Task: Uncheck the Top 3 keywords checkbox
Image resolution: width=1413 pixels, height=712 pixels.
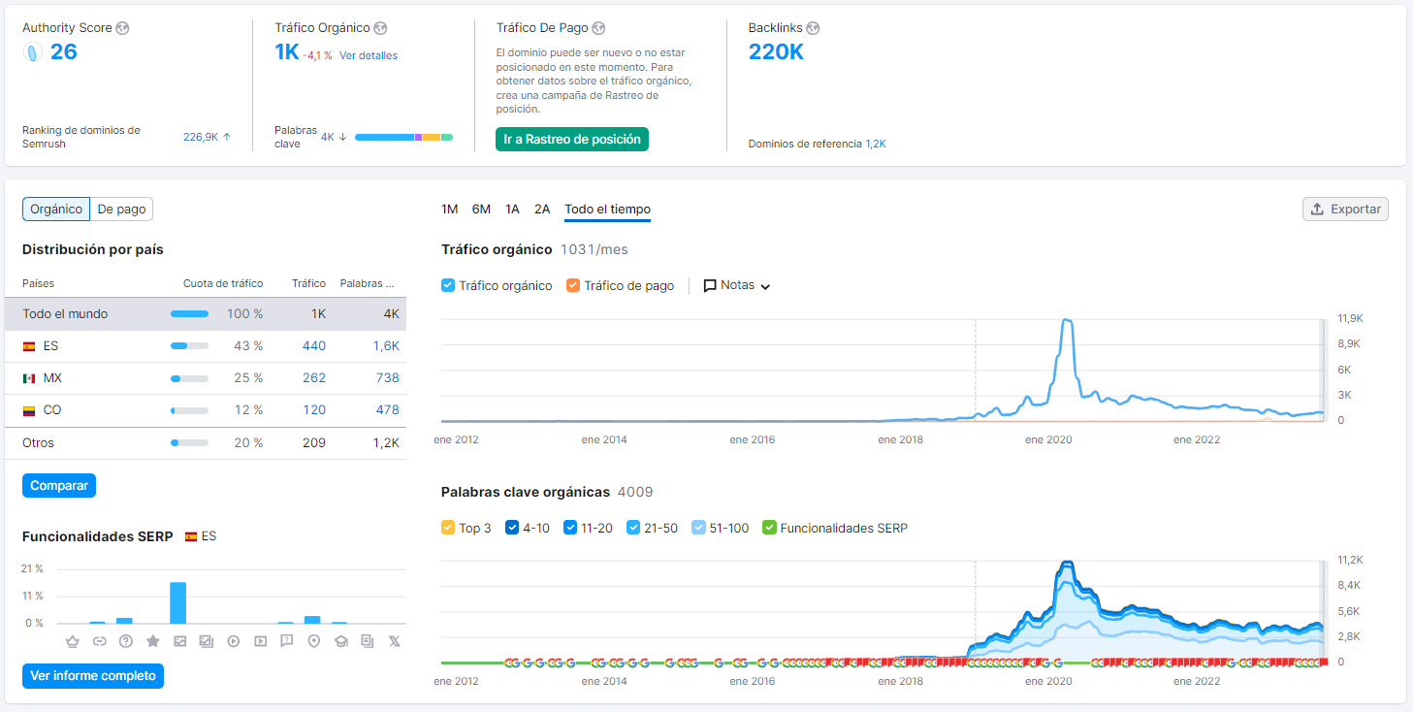Action: [448, 528]
